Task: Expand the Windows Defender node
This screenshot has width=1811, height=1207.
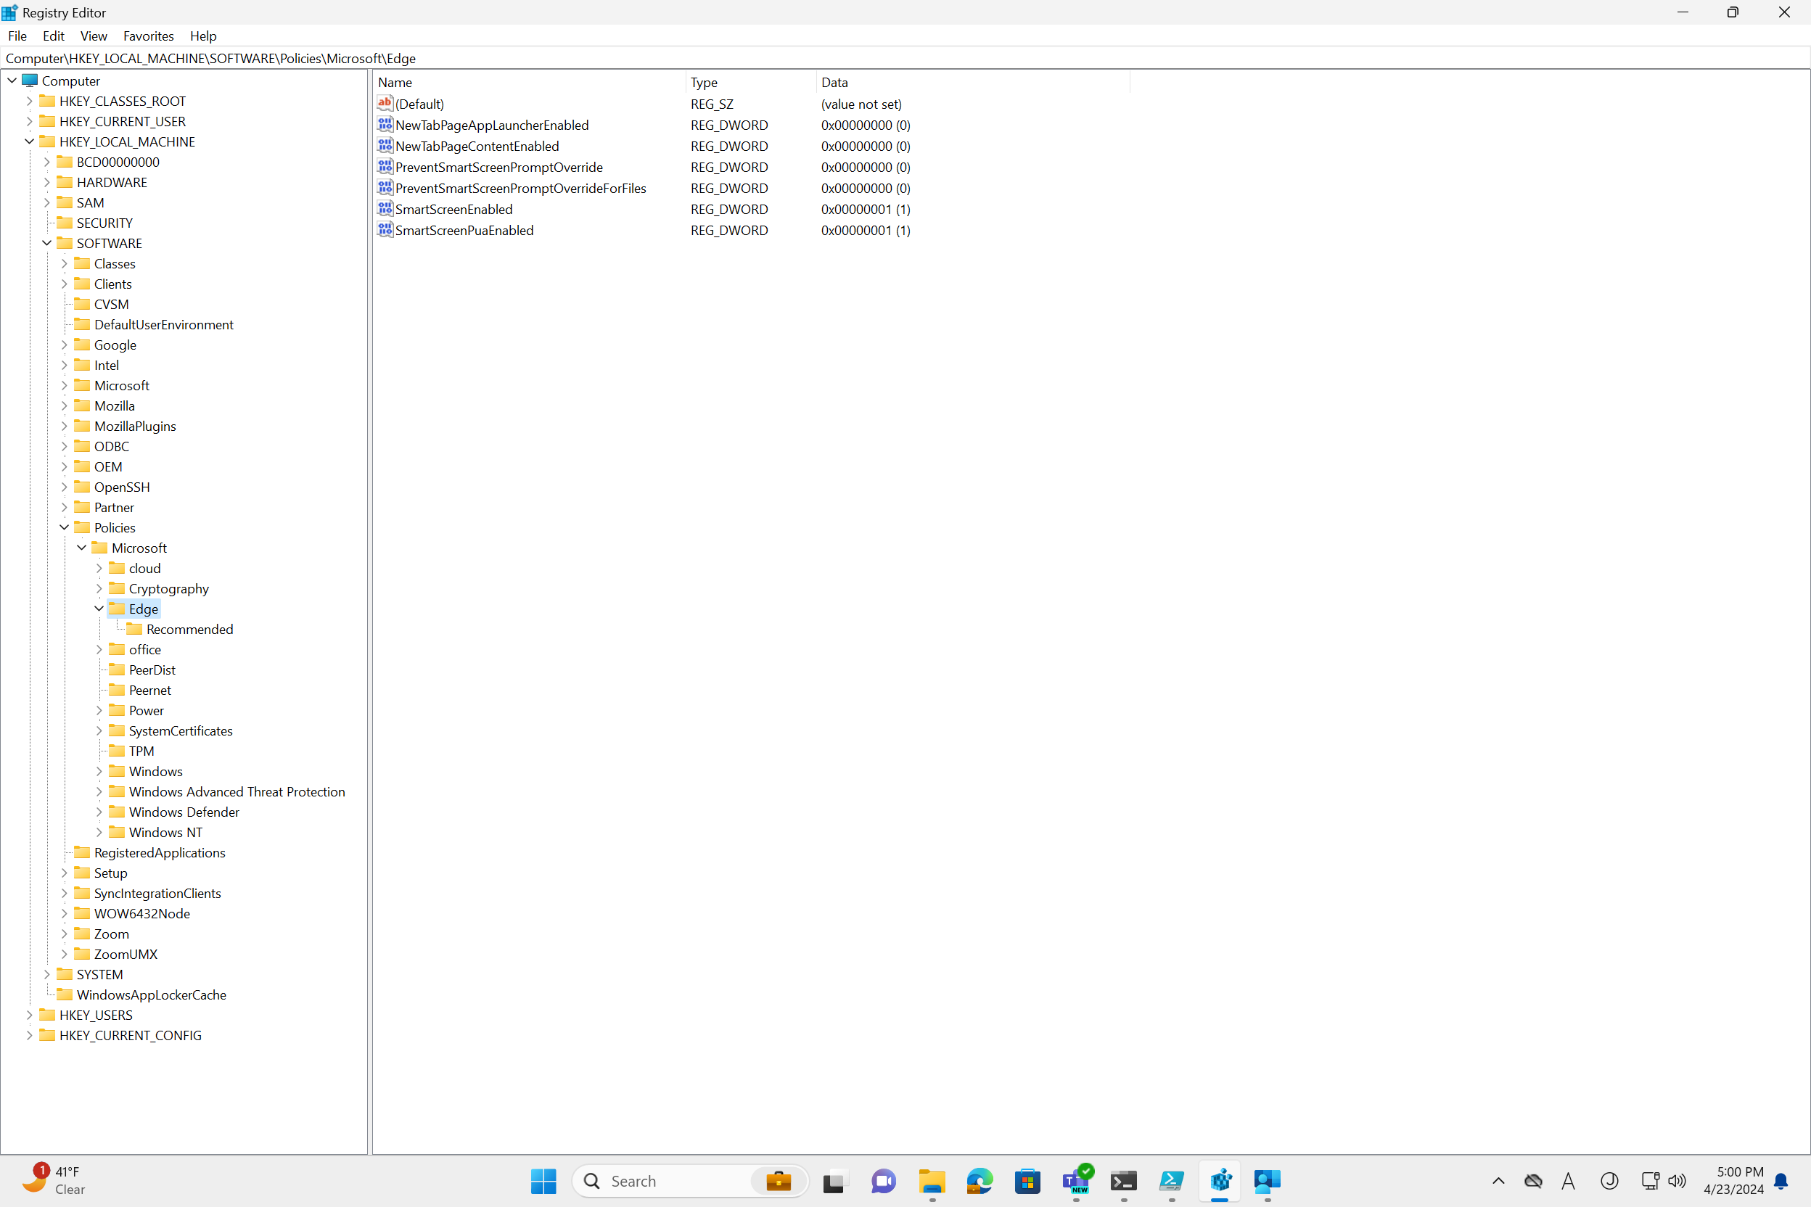Action: click(99, 812)
